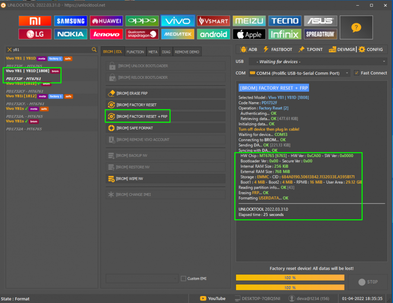Click the deva@1234 user account entry
The height and width of the screenshot is (303, 393).
point(309,299)
